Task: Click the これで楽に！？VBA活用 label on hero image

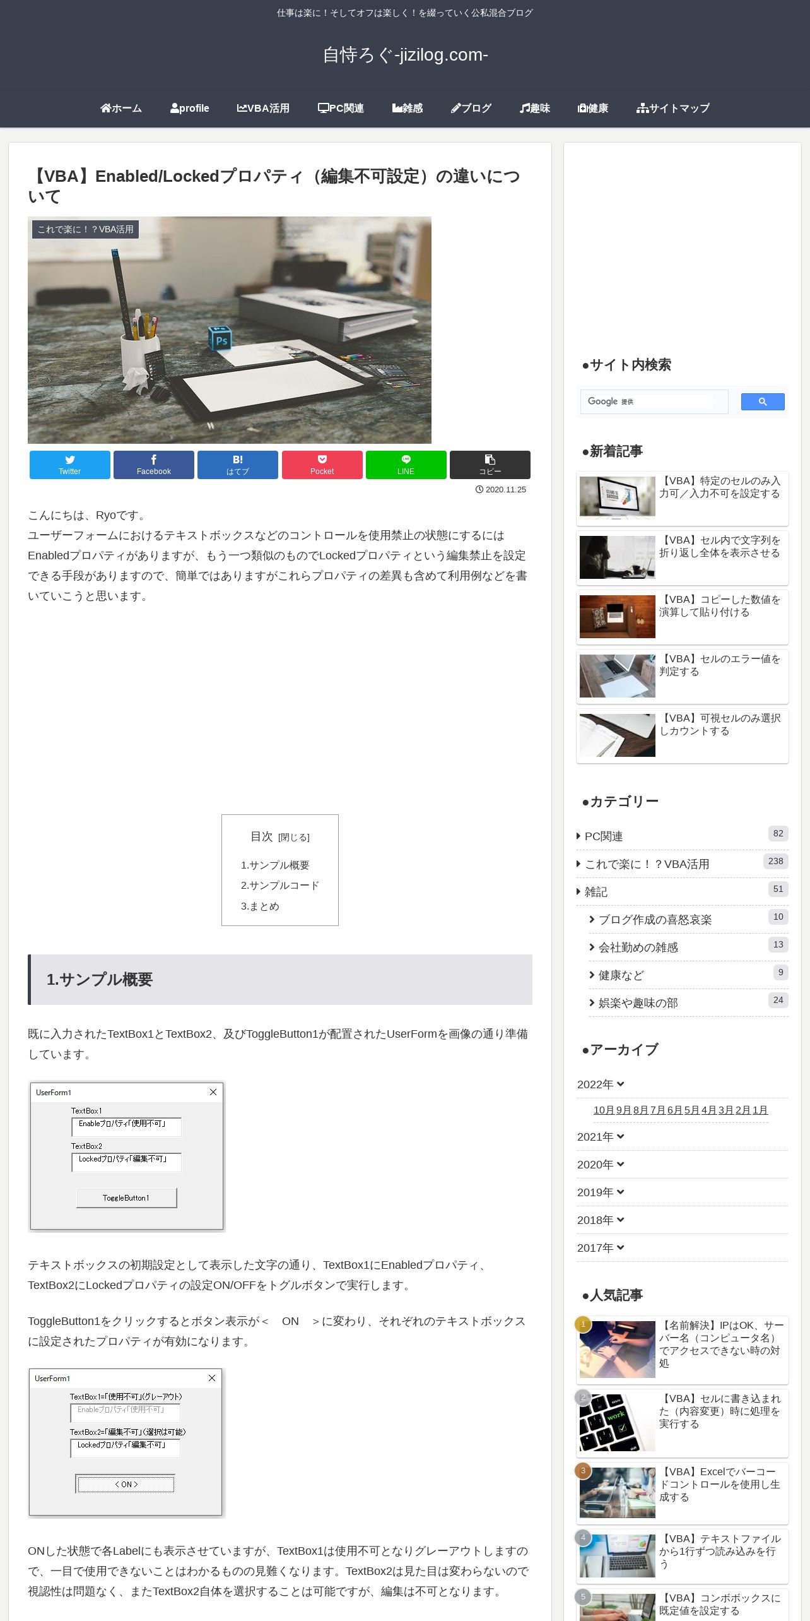Action: tap(85, 229)
